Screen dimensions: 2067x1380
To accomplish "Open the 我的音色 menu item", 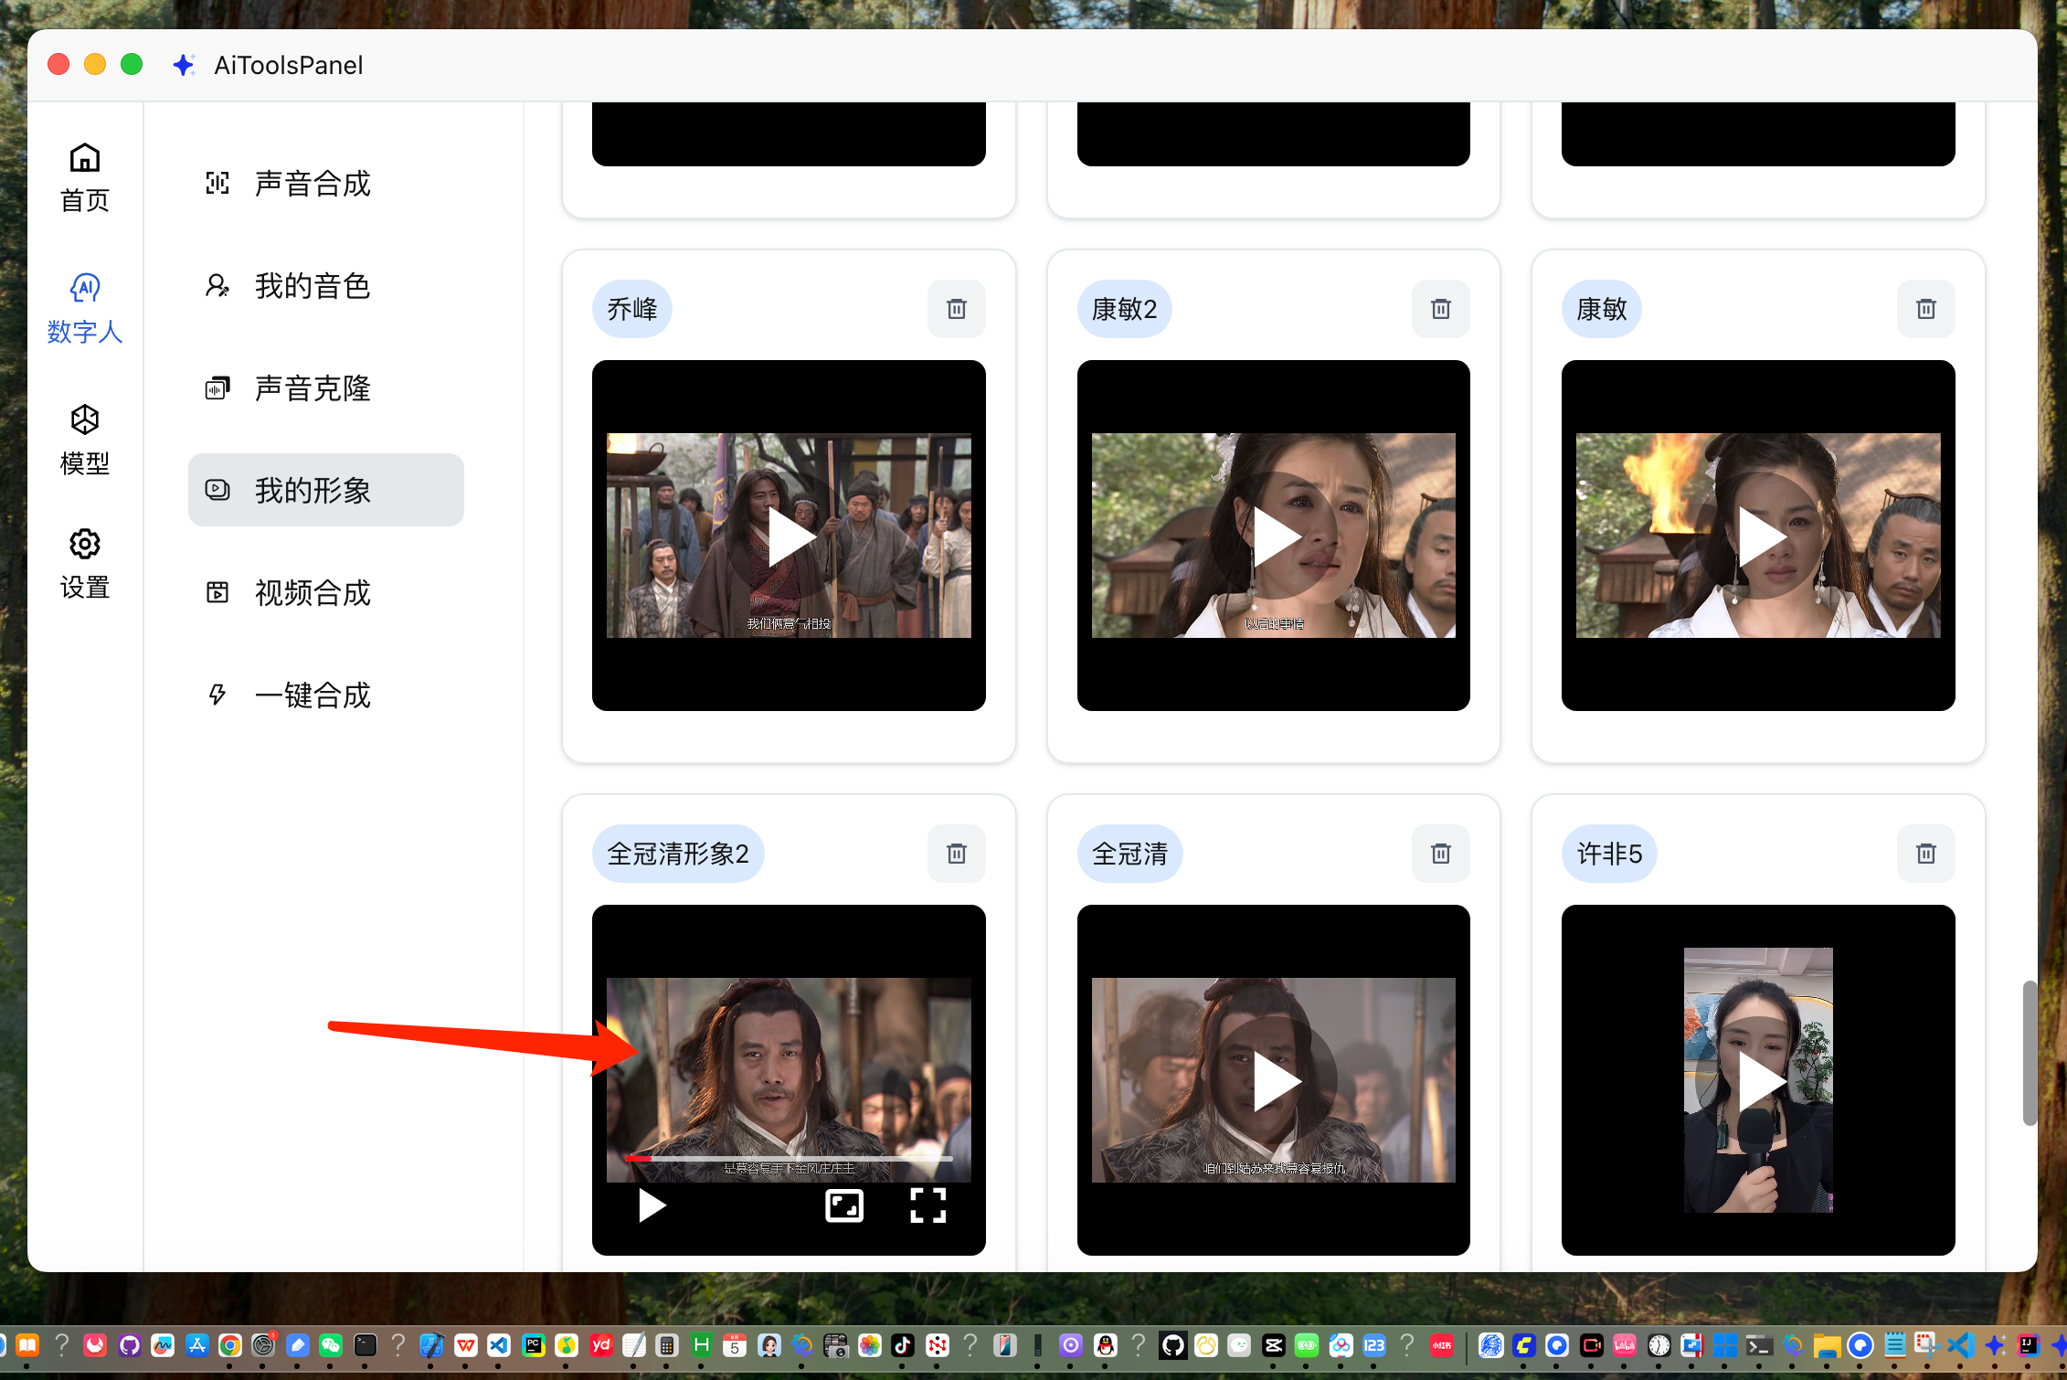I will click(x=326, y=286).
